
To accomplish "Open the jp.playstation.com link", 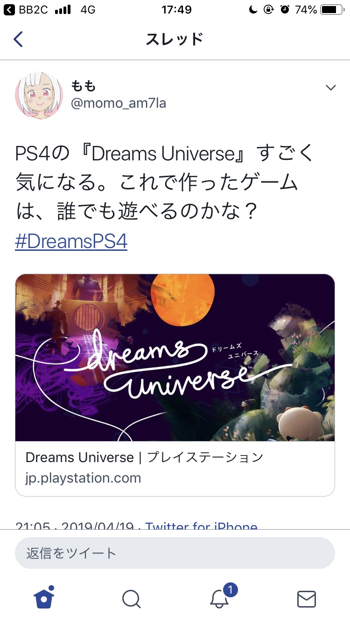I will [83, 478].
